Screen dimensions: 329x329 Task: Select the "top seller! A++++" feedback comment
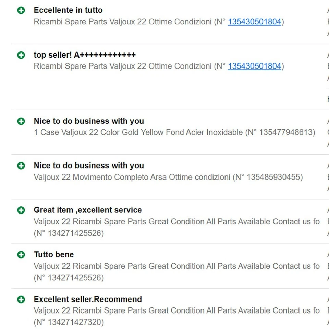(85, 55)
